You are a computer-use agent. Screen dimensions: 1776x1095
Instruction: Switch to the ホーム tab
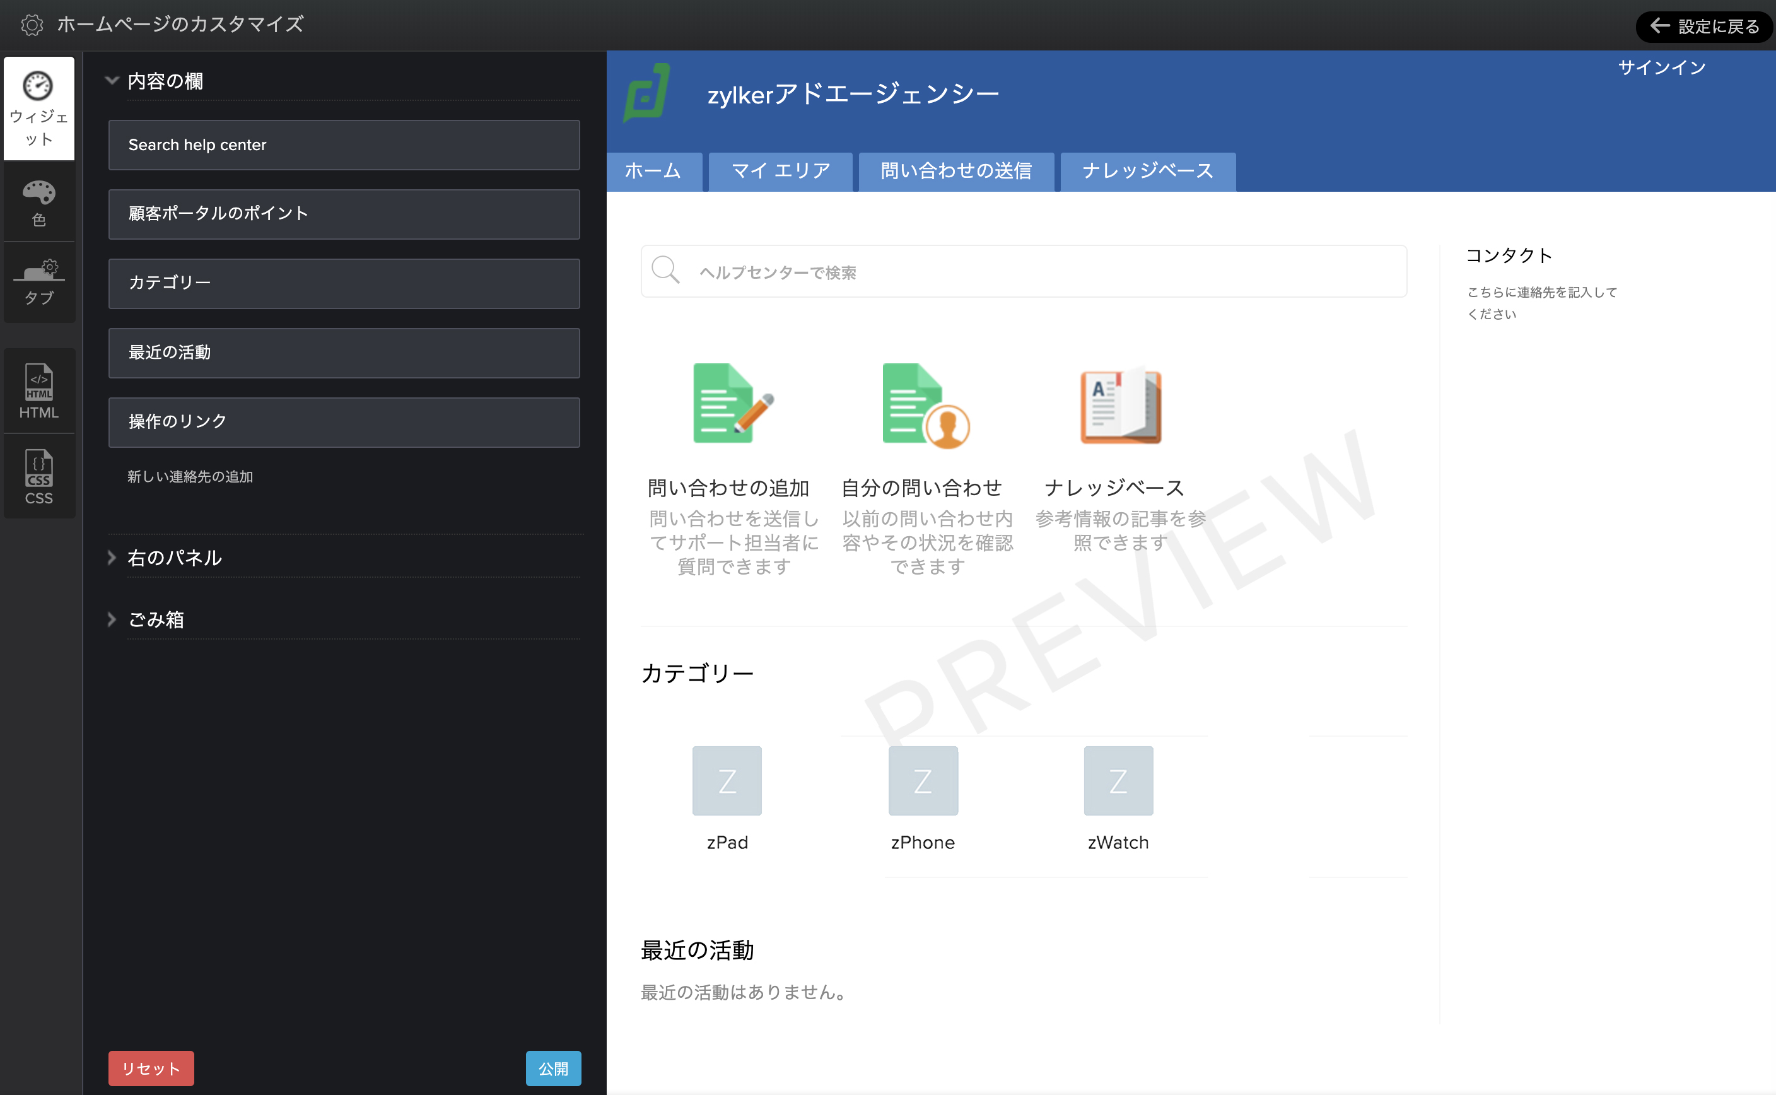coord(655,172)
